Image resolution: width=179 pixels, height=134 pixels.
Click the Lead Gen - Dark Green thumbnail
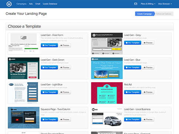coord(24,68)
